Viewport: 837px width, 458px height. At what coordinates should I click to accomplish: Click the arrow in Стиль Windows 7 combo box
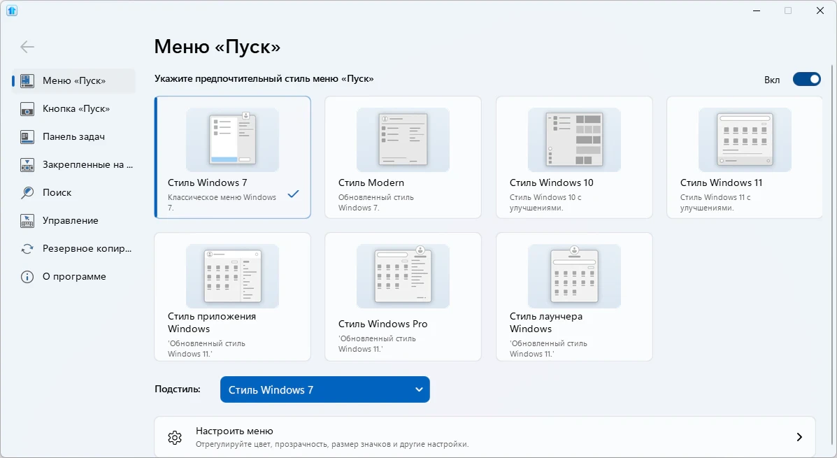pos(419,389)
